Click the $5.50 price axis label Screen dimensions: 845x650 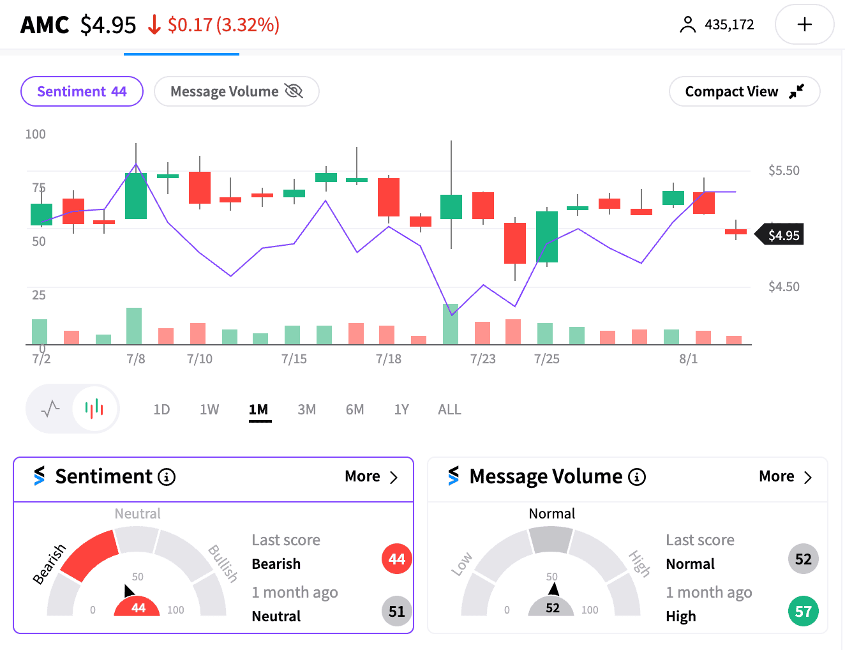tap(784, 170)
